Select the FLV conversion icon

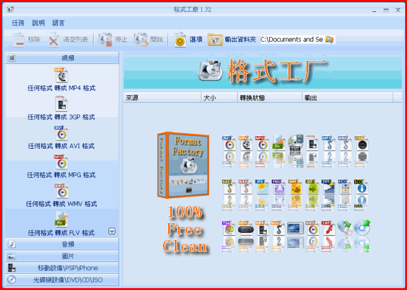[61, 219]
